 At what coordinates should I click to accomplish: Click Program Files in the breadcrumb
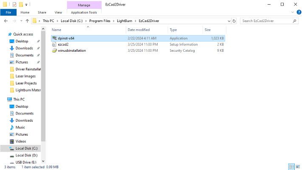(x=100, y=21)
